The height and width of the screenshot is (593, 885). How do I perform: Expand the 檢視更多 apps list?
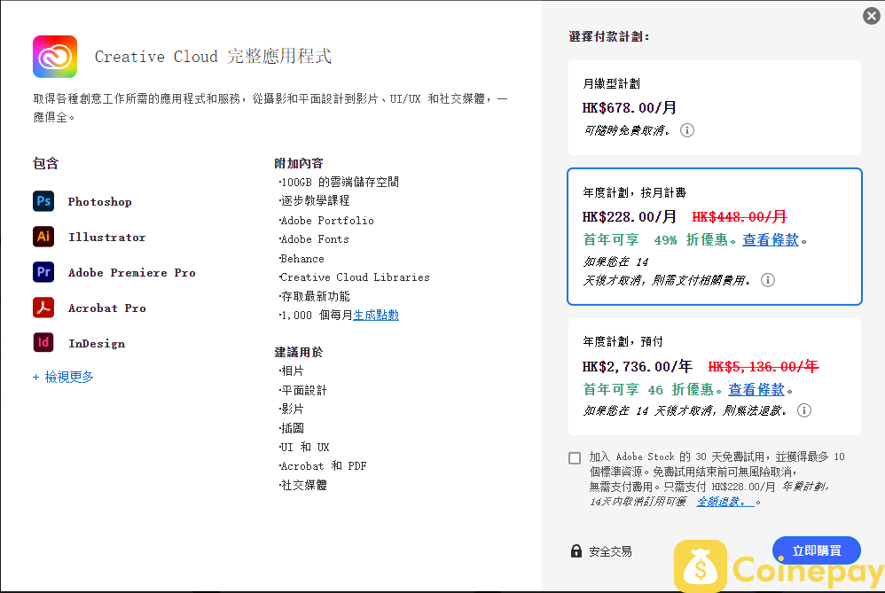pyautogui.click(x=63, y=377)
